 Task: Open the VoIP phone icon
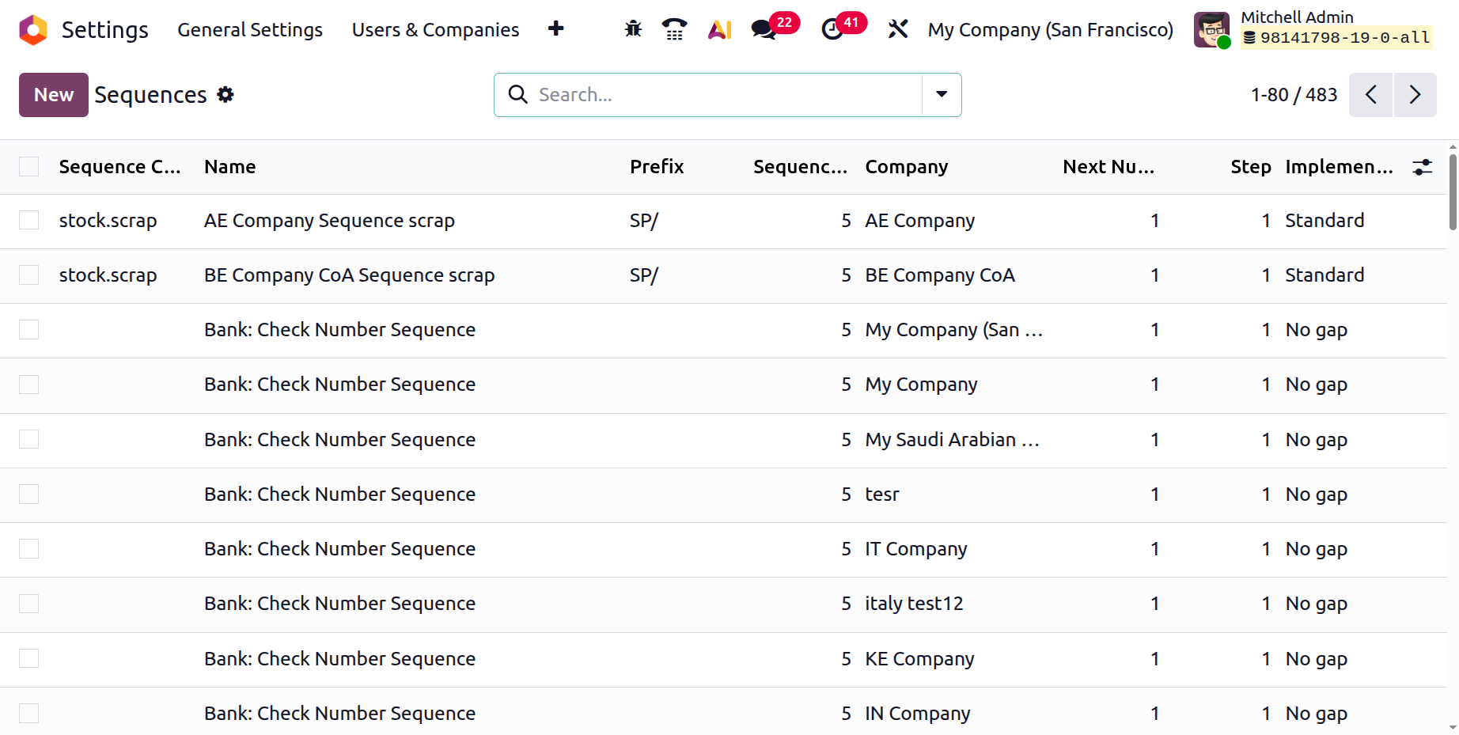[x=674, y=29]
